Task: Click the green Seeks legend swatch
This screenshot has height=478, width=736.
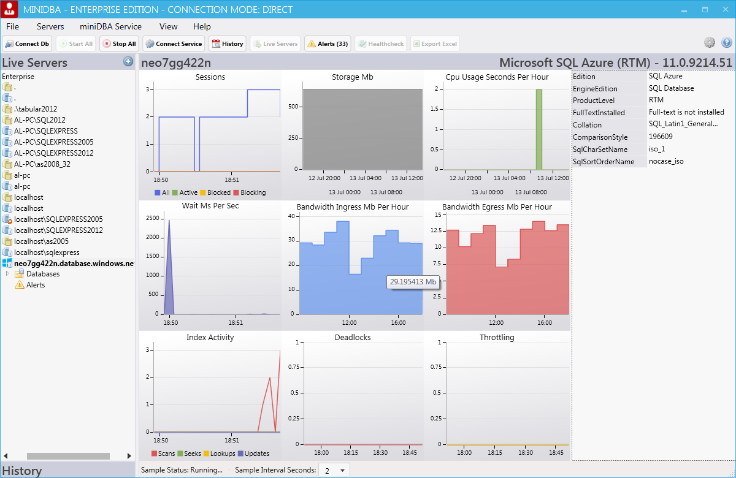Action: 180,453
